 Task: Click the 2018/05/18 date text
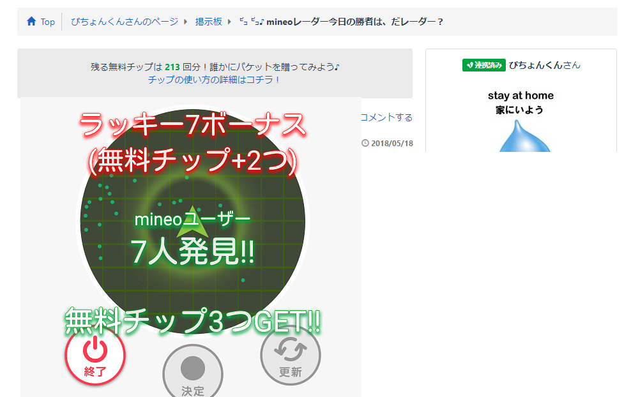[392, 143]
